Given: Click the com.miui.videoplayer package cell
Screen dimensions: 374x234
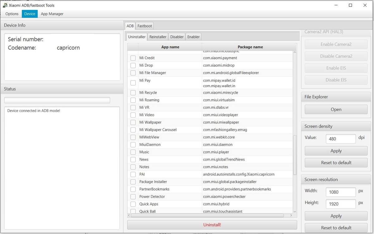Looking at the screenshot, I should [x=248, y=115].
